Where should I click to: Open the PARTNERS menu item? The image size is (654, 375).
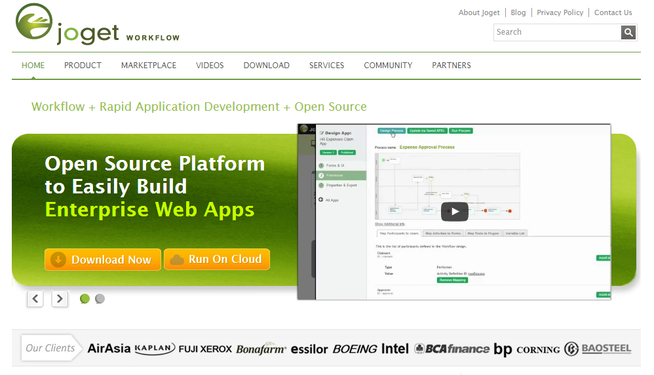tap(452, 66)
